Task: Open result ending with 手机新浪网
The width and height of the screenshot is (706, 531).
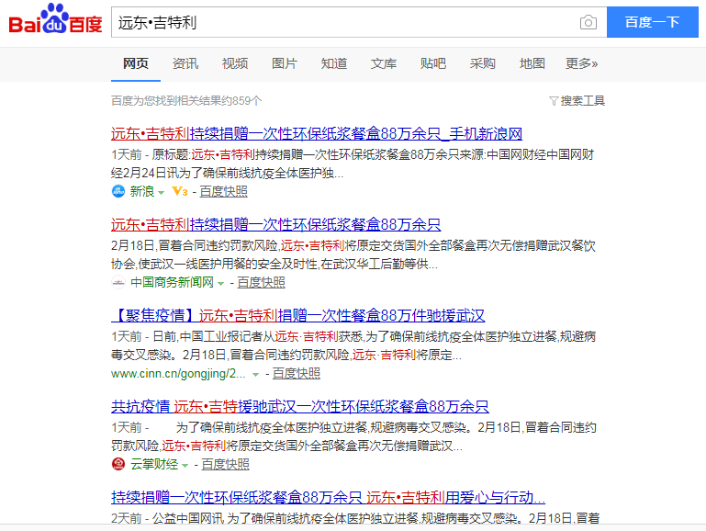Action: point(317,134)
